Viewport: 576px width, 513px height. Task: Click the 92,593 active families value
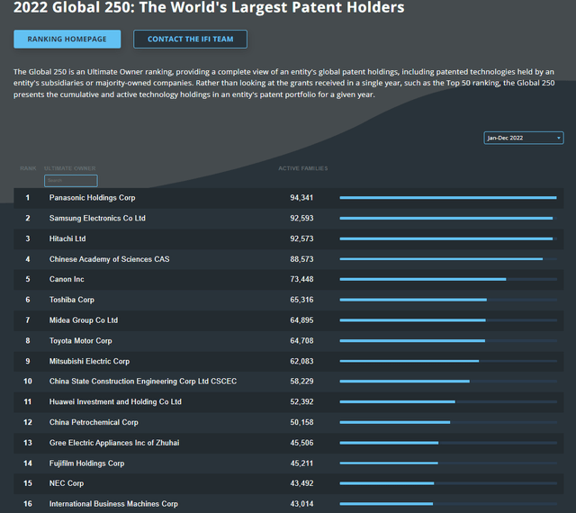coord(301,219)
